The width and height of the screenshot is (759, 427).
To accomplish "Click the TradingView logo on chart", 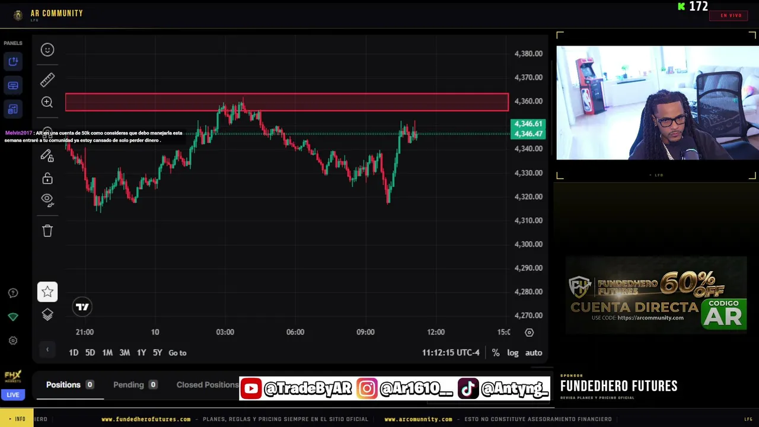I will coord(82,307).
